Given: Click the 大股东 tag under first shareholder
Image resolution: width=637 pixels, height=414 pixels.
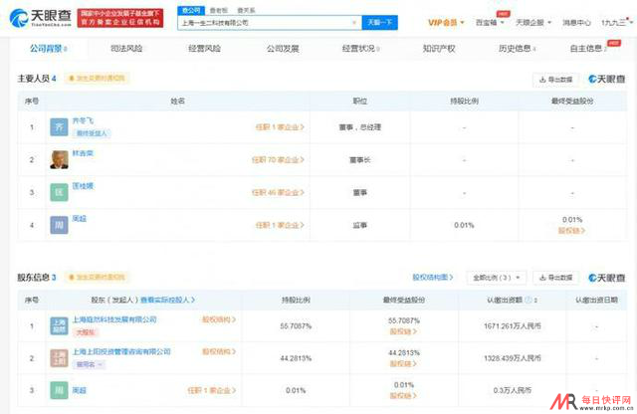Looking at the screenshot, I should click(86, 332).
